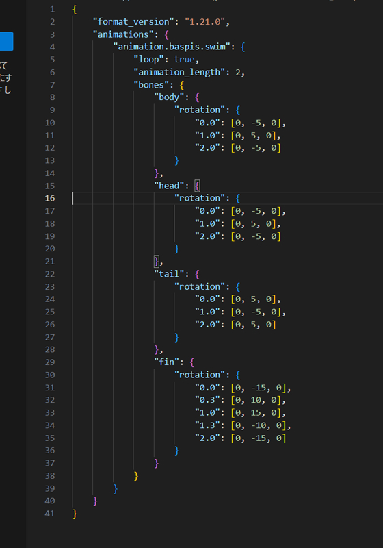The height and width of the screenshot is (548, 383).
Task: Click the "tail" bone key
Action: (169, 273)
